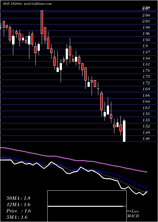Click the 1.61 price axis label
Screen dimensions: 158x222
(x=146, y=108)
